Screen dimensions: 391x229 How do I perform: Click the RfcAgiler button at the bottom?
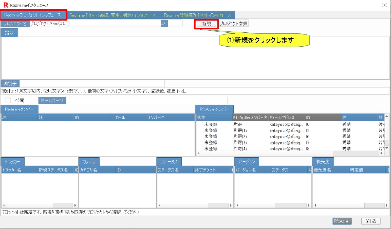[342, 221]
